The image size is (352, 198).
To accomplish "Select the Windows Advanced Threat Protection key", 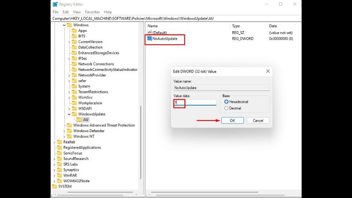I will coord(104,125).
